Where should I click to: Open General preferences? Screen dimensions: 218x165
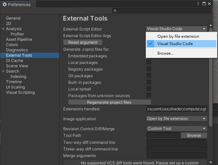[x=13, y=18]
